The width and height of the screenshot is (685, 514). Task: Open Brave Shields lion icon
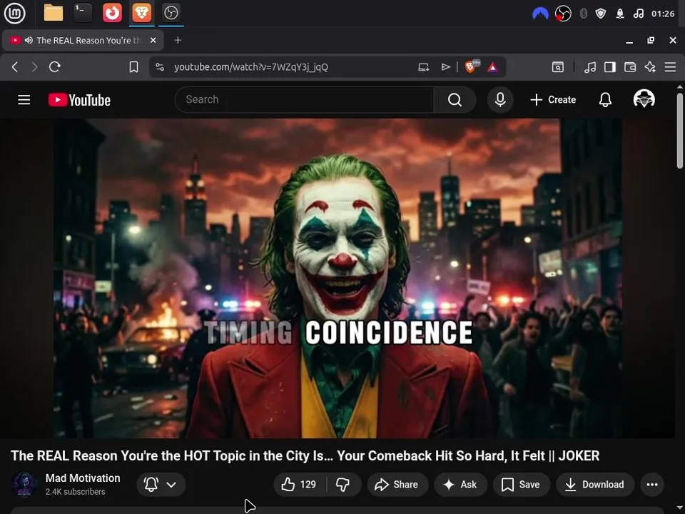tap(472, 67)
